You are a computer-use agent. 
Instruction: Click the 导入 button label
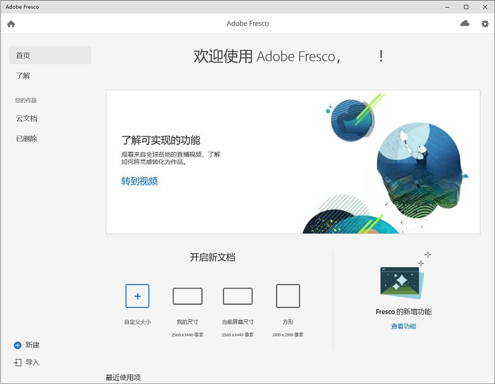[x=32, y=362]
